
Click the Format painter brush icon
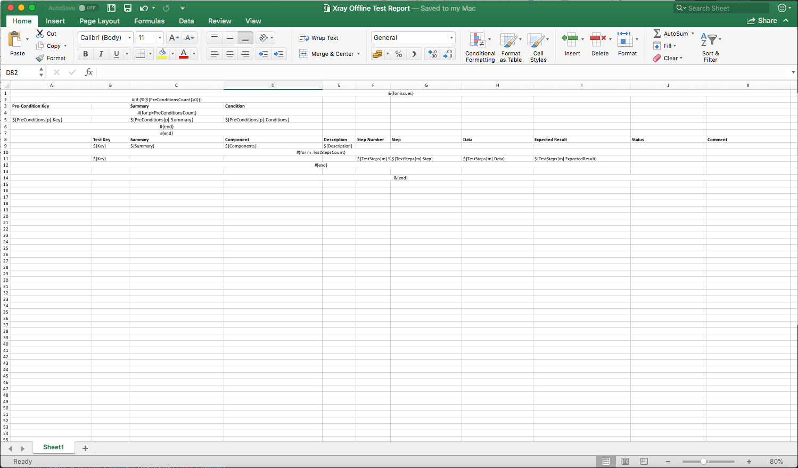click(40, 58)
